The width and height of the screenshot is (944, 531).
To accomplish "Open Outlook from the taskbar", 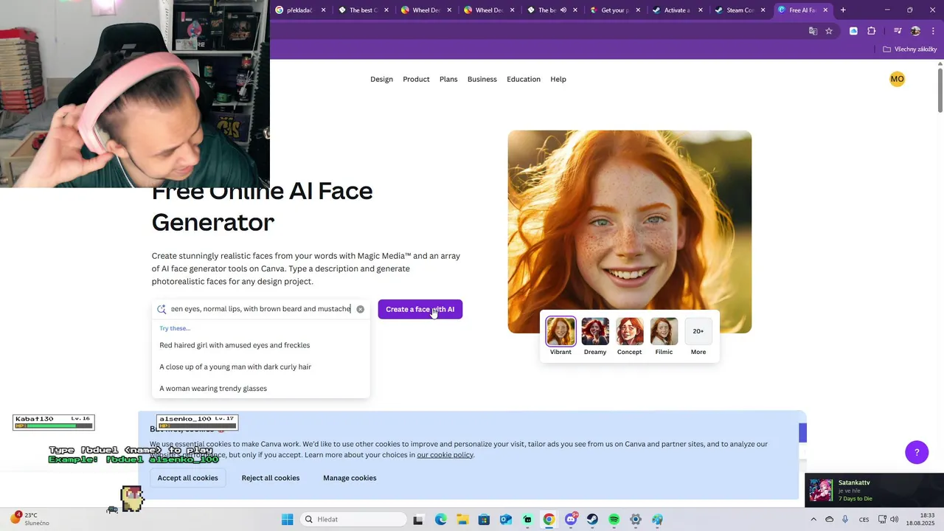I will pos(506,519).
